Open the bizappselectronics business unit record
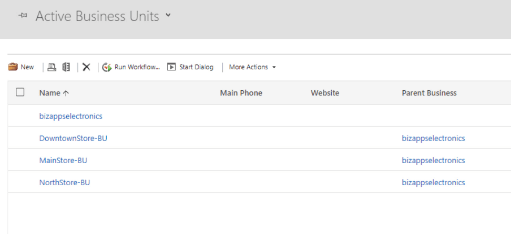This screenshot has width=511, height=234. click(x=71, y=116)
